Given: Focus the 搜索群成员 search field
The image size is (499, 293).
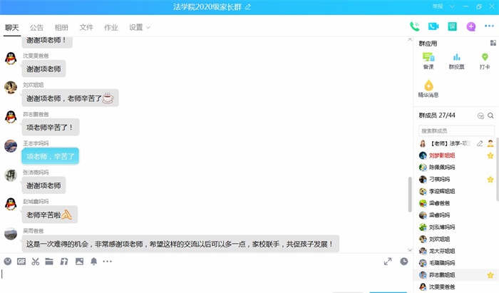Looking at the screenshot, I should pos(456,130).
